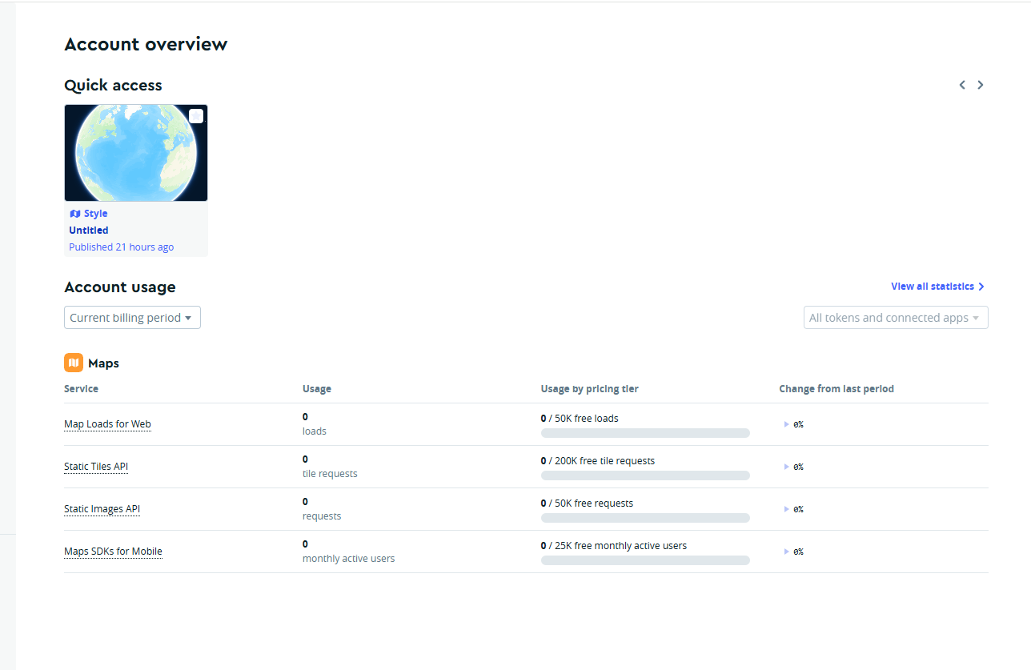Screen dimensions: 1031x670
Task: Click the chevron beside View all statistics
Action: (982, 286)
